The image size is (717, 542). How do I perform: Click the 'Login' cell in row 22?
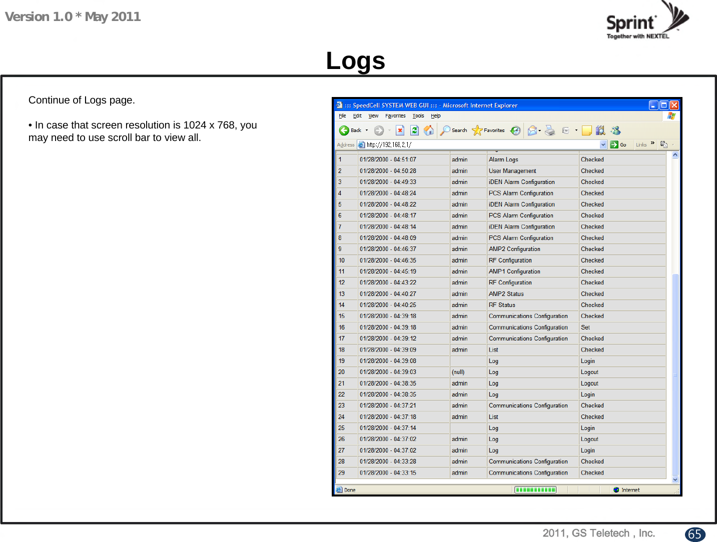622,394
